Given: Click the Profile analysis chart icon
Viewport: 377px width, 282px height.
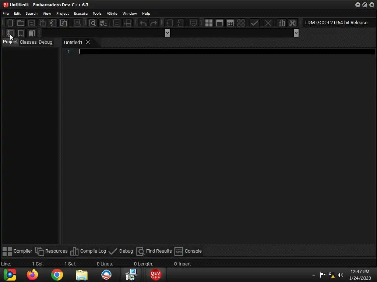Looking at the screenshot, I should coord(282,23).
